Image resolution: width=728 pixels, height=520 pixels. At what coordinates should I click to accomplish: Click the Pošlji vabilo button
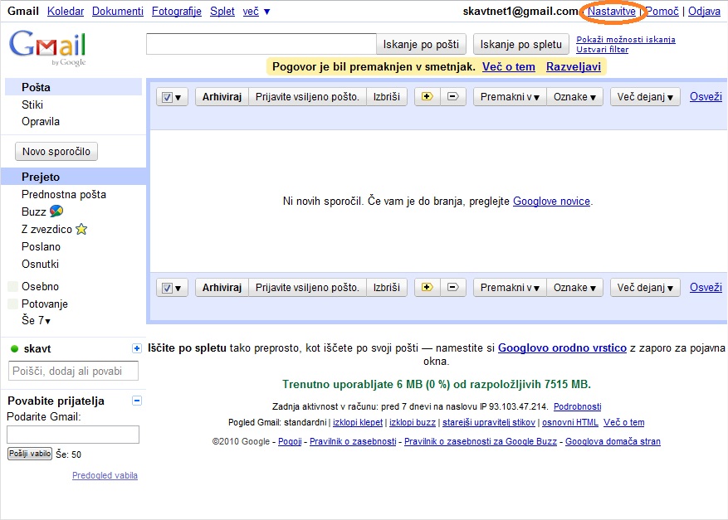tap(30, 454)
